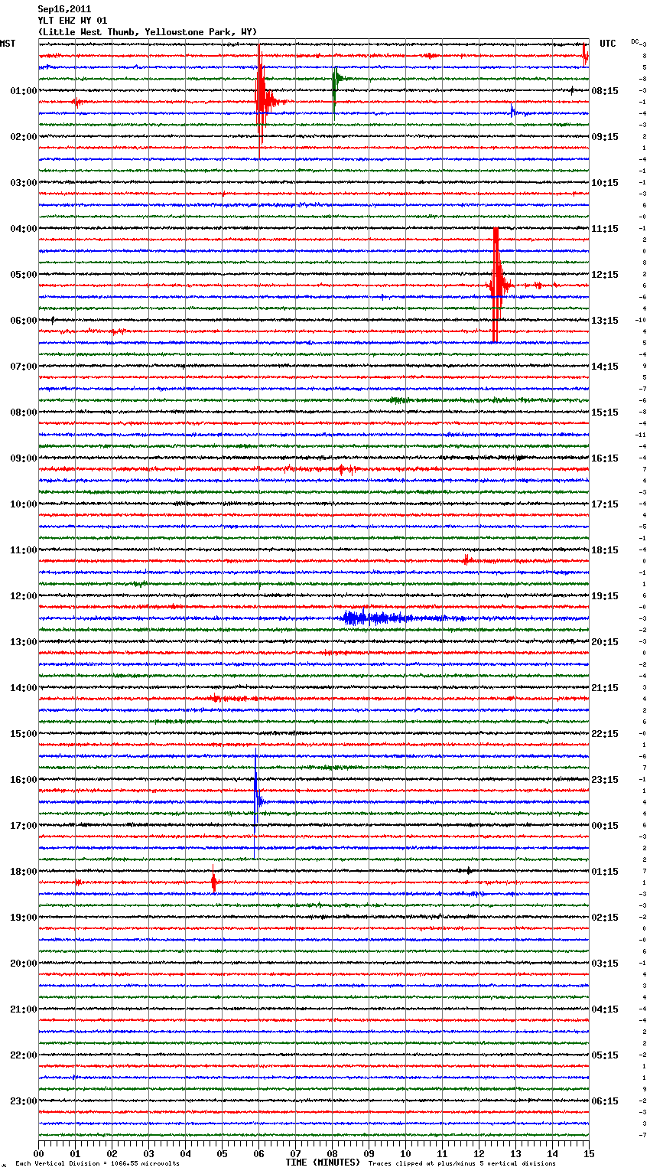Click the '23:00' MST time label
Image resolution: width=650 pixels, height=1174 pixels.
[x=23, y=1101]
